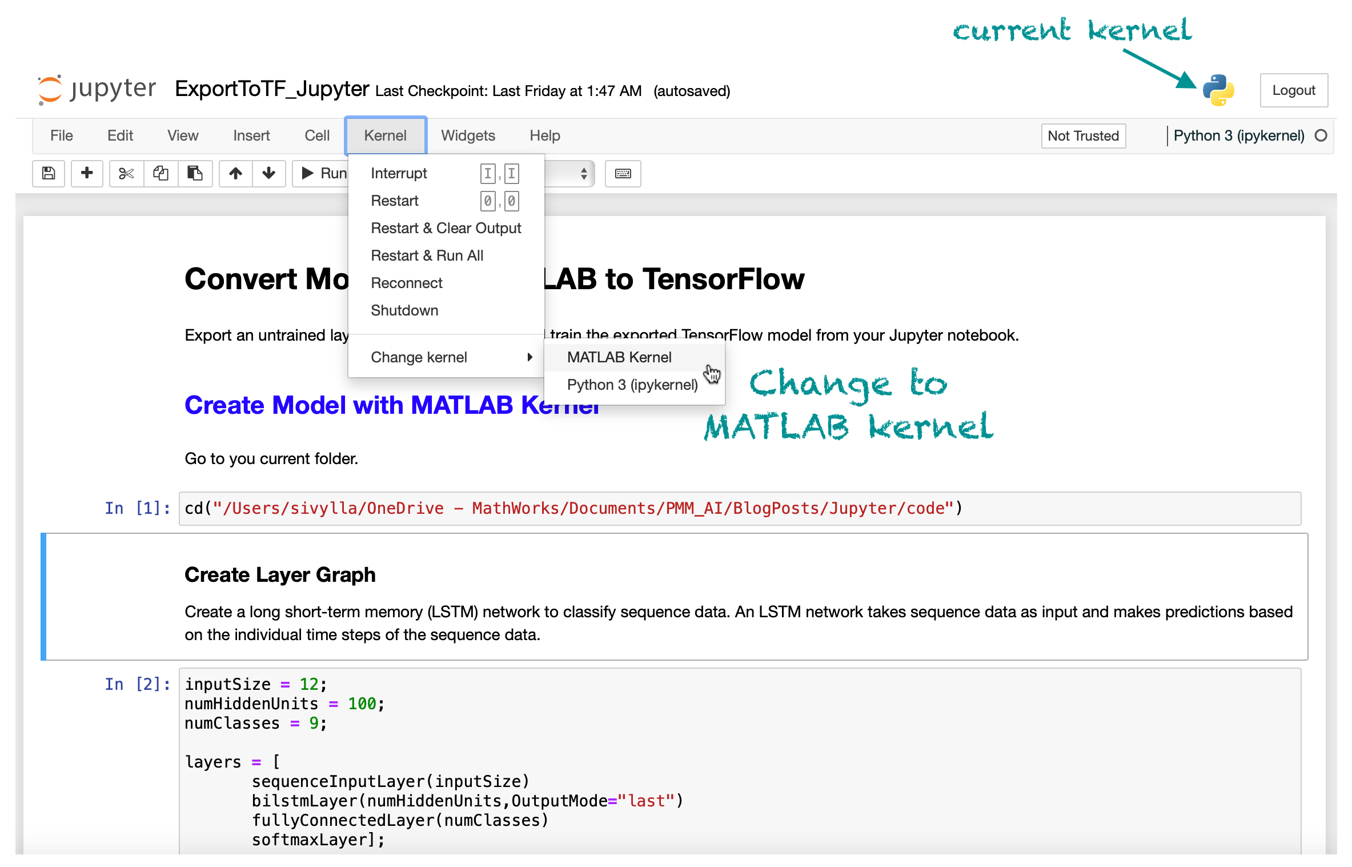The width and height of the screenshot is (1352, 867).
Task: Click the Not Trusted button
Action: [1083, 136]
